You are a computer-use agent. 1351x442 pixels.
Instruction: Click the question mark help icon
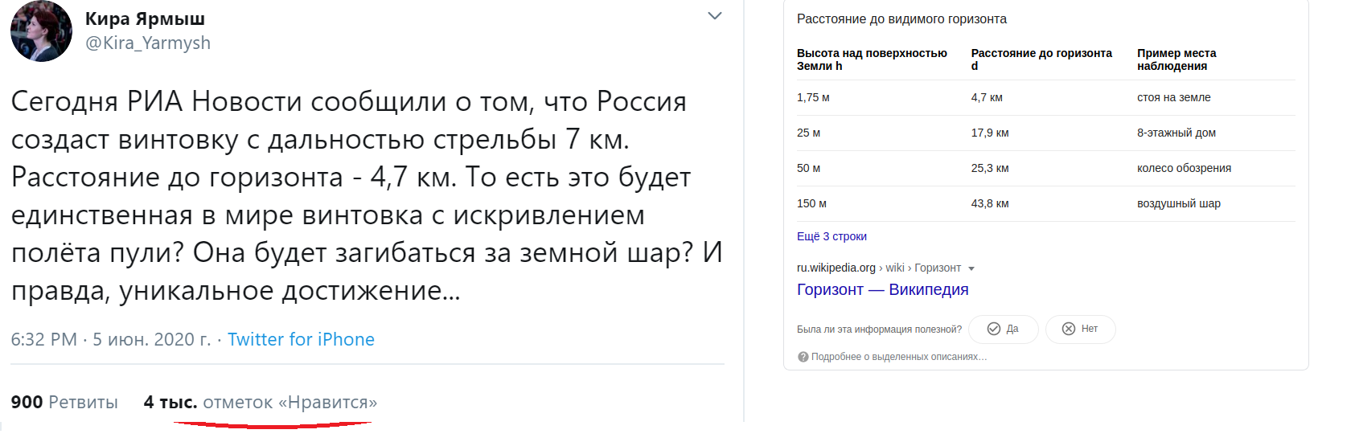803,357
